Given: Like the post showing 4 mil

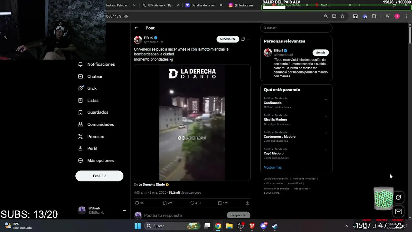Looking at the screenshot, I should [196, 203].
